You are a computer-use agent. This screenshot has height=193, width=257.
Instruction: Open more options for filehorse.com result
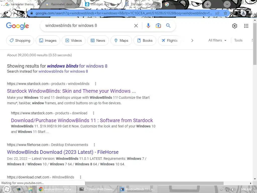[x=94, y=145]
